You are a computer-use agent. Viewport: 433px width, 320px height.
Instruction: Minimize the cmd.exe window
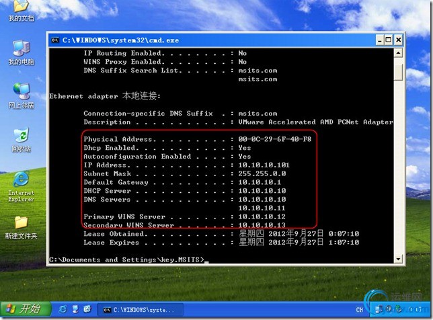pos(380,40)
